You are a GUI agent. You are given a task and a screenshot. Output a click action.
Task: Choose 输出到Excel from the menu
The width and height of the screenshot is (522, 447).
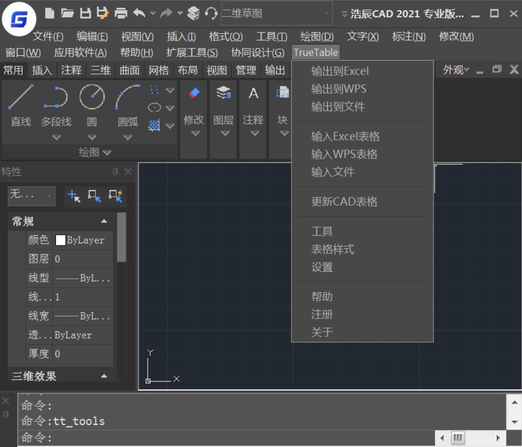coord(340,71)
